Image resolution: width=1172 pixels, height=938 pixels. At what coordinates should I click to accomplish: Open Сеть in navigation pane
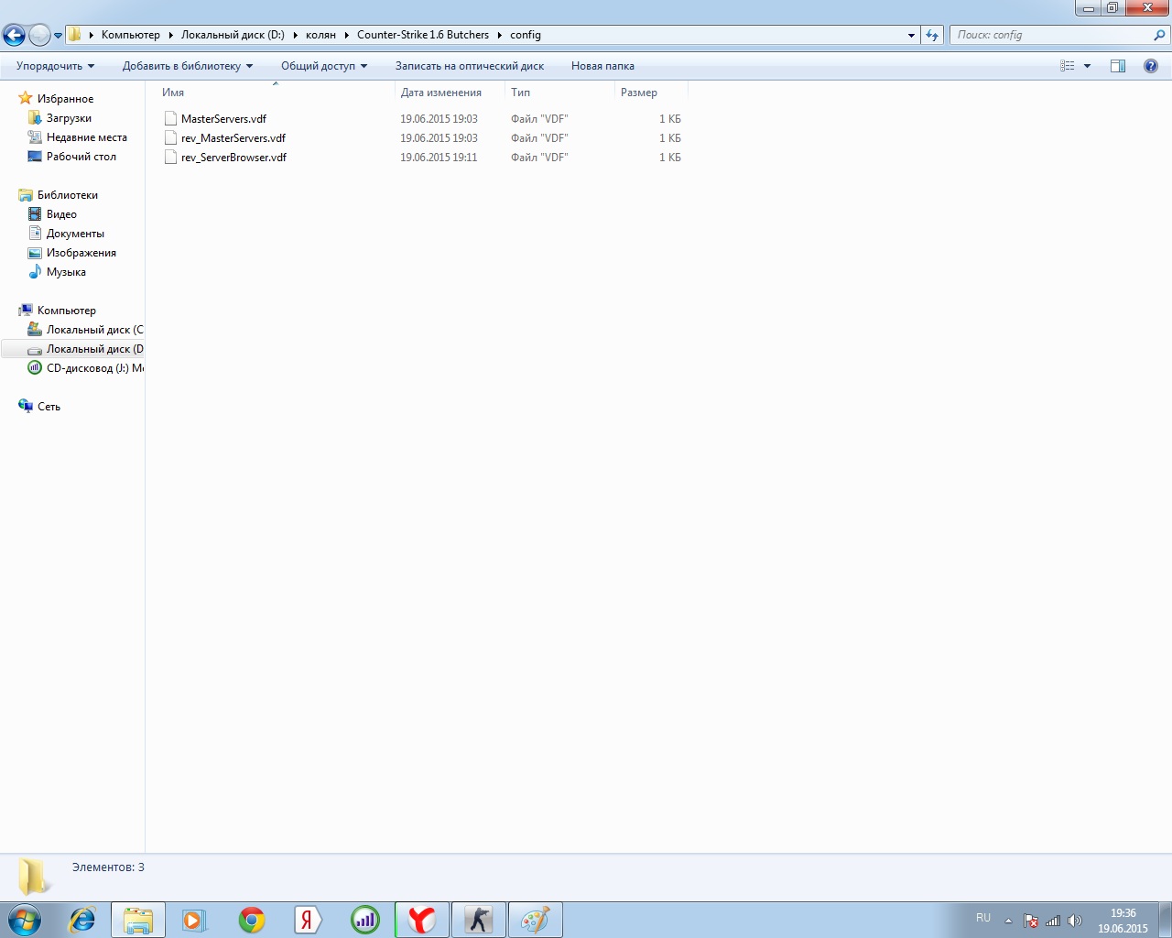[x=49, y=407]
